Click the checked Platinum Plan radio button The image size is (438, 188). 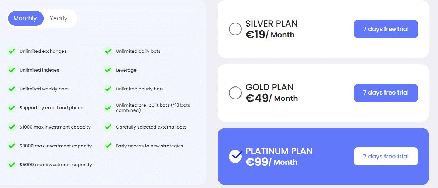pos(235,156)
